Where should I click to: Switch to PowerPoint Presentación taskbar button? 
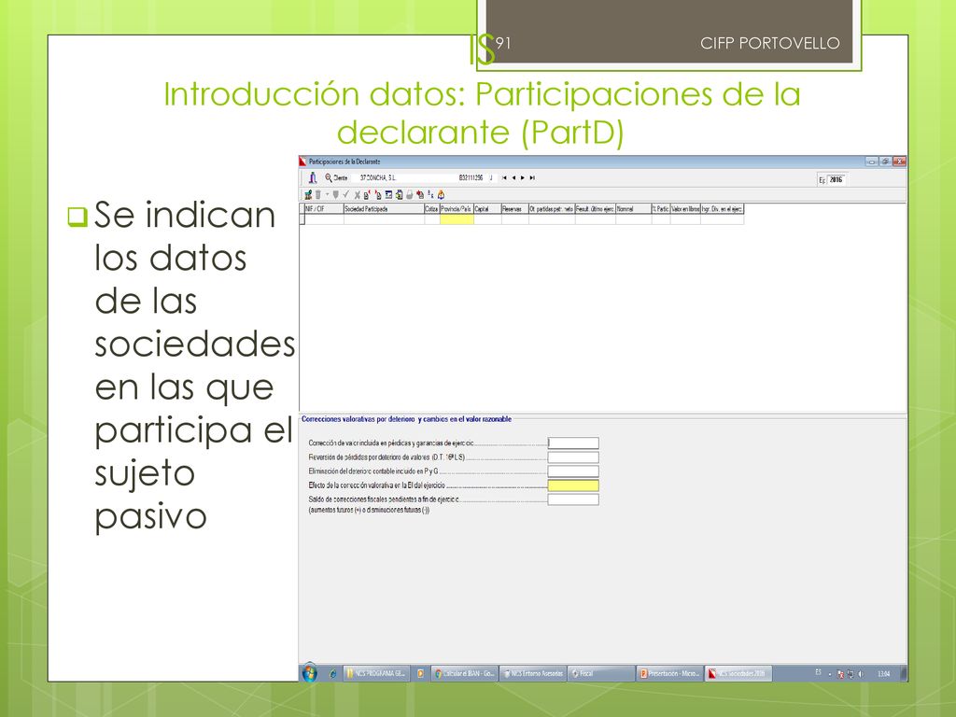tap(669, 674)
